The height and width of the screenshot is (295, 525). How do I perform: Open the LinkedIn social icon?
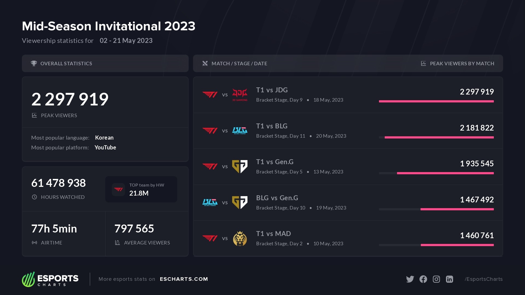(449, 279)
